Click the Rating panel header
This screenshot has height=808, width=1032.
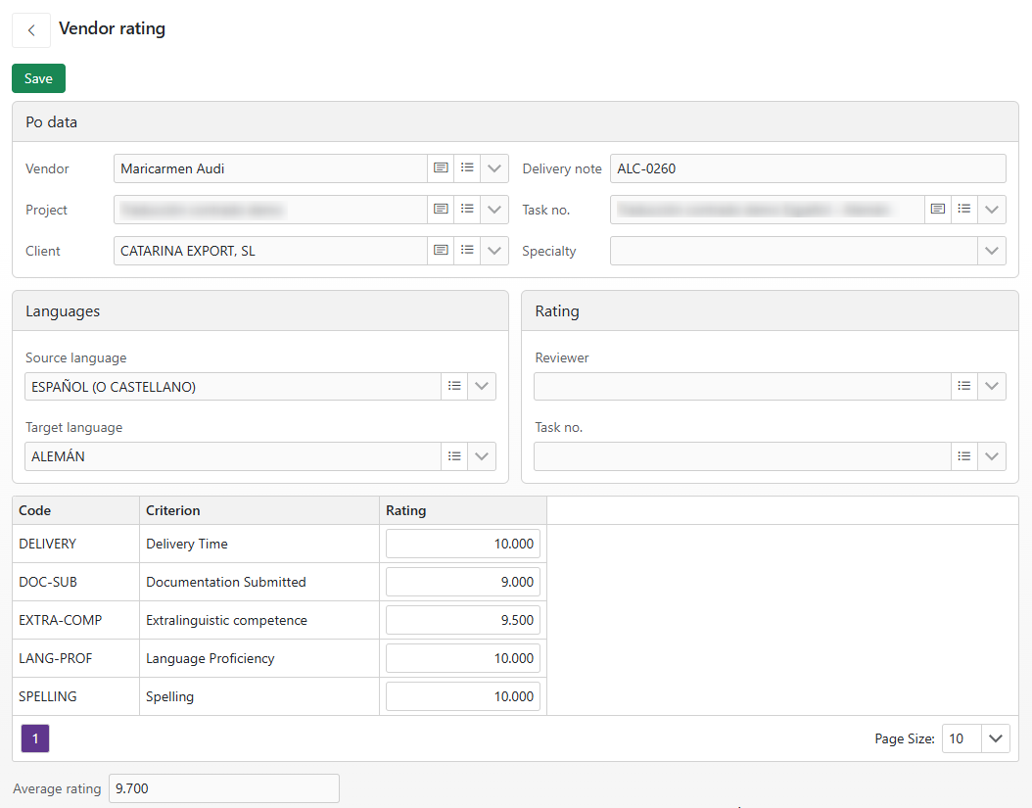coord(770,310)
